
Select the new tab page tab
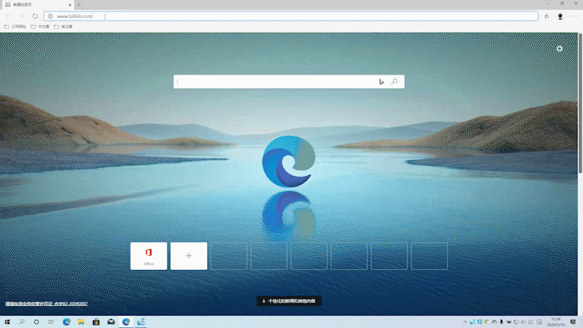[37, 5]
